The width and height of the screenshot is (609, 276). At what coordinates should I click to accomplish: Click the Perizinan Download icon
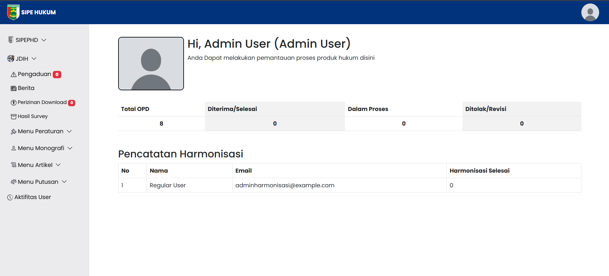pyautogui.click(x=14, y=103)
